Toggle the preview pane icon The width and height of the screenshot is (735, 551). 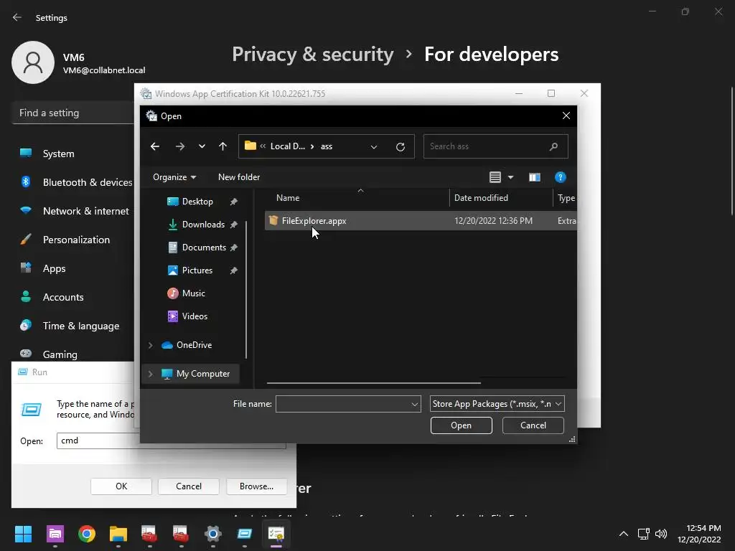coord(534,177)
